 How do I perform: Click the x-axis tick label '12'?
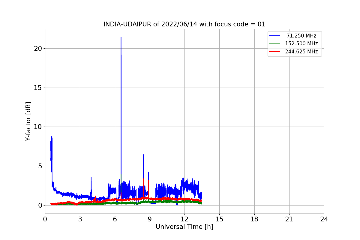point(184,219)
